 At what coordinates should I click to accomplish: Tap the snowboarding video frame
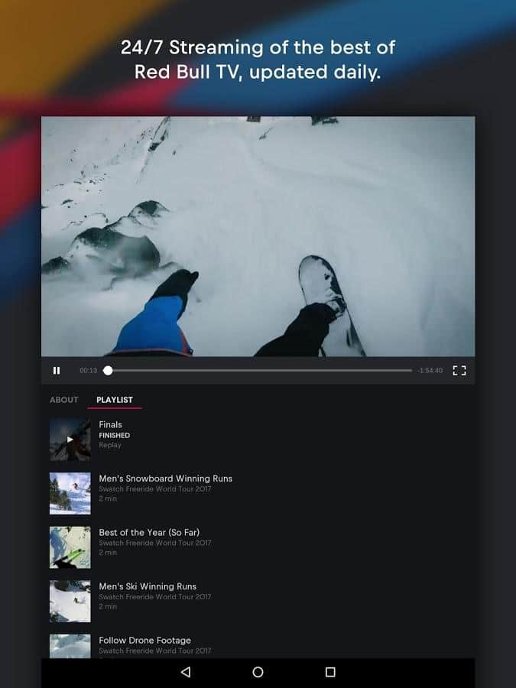[258, 236]
